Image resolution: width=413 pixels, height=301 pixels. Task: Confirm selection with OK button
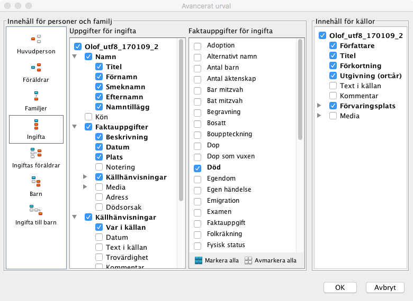(x=340, y=287)
